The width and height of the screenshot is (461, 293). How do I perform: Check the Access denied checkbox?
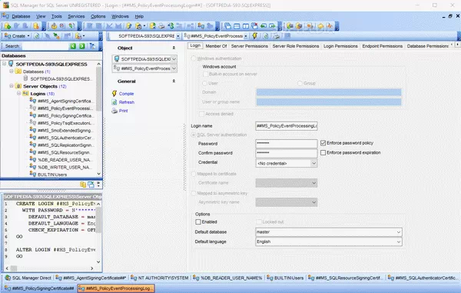(x=201, y=114)
